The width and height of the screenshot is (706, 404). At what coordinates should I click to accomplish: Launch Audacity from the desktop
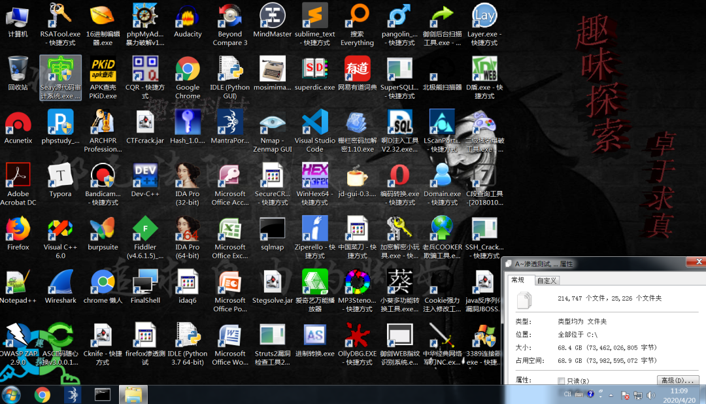click(x=188, y=22)
